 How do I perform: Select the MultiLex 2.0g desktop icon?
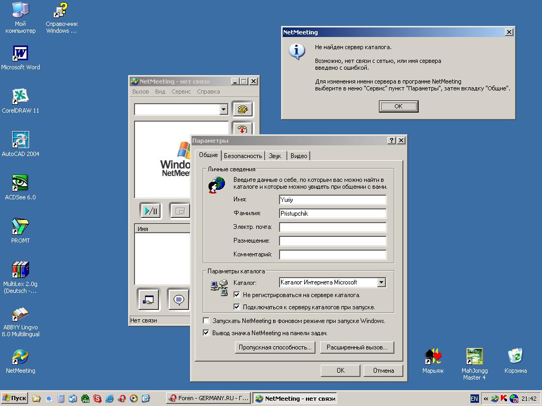click(21, 278)
